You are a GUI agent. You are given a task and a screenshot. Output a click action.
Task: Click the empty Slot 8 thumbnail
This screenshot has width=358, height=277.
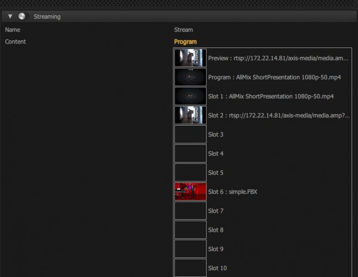point(190,229)
